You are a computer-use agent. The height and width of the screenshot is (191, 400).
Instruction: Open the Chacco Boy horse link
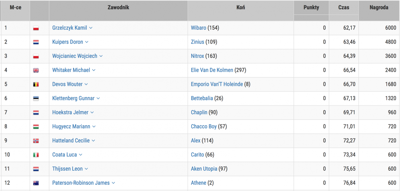[204, 126]
